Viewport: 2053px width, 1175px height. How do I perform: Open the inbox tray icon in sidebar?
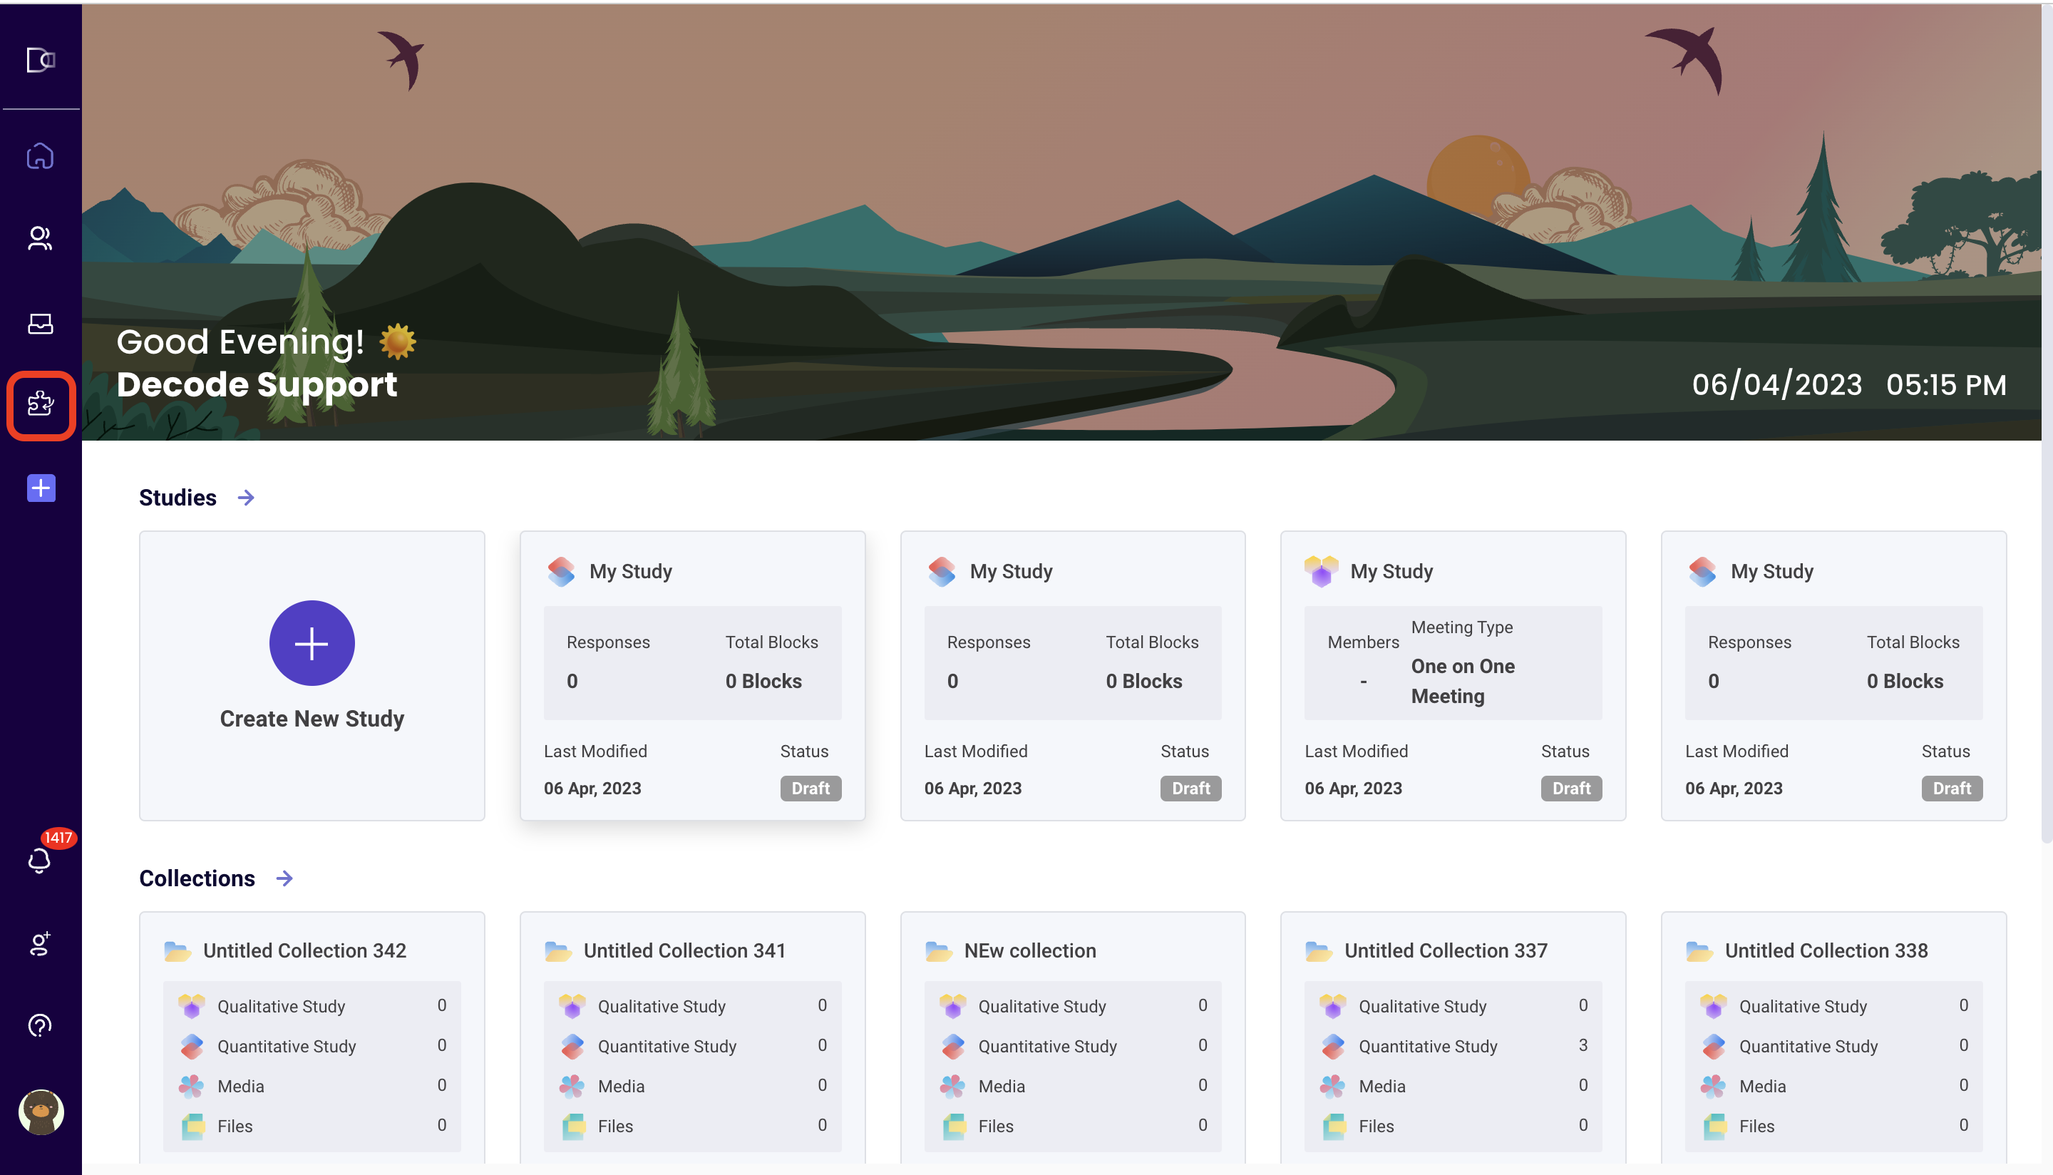(x=41, y=323)
